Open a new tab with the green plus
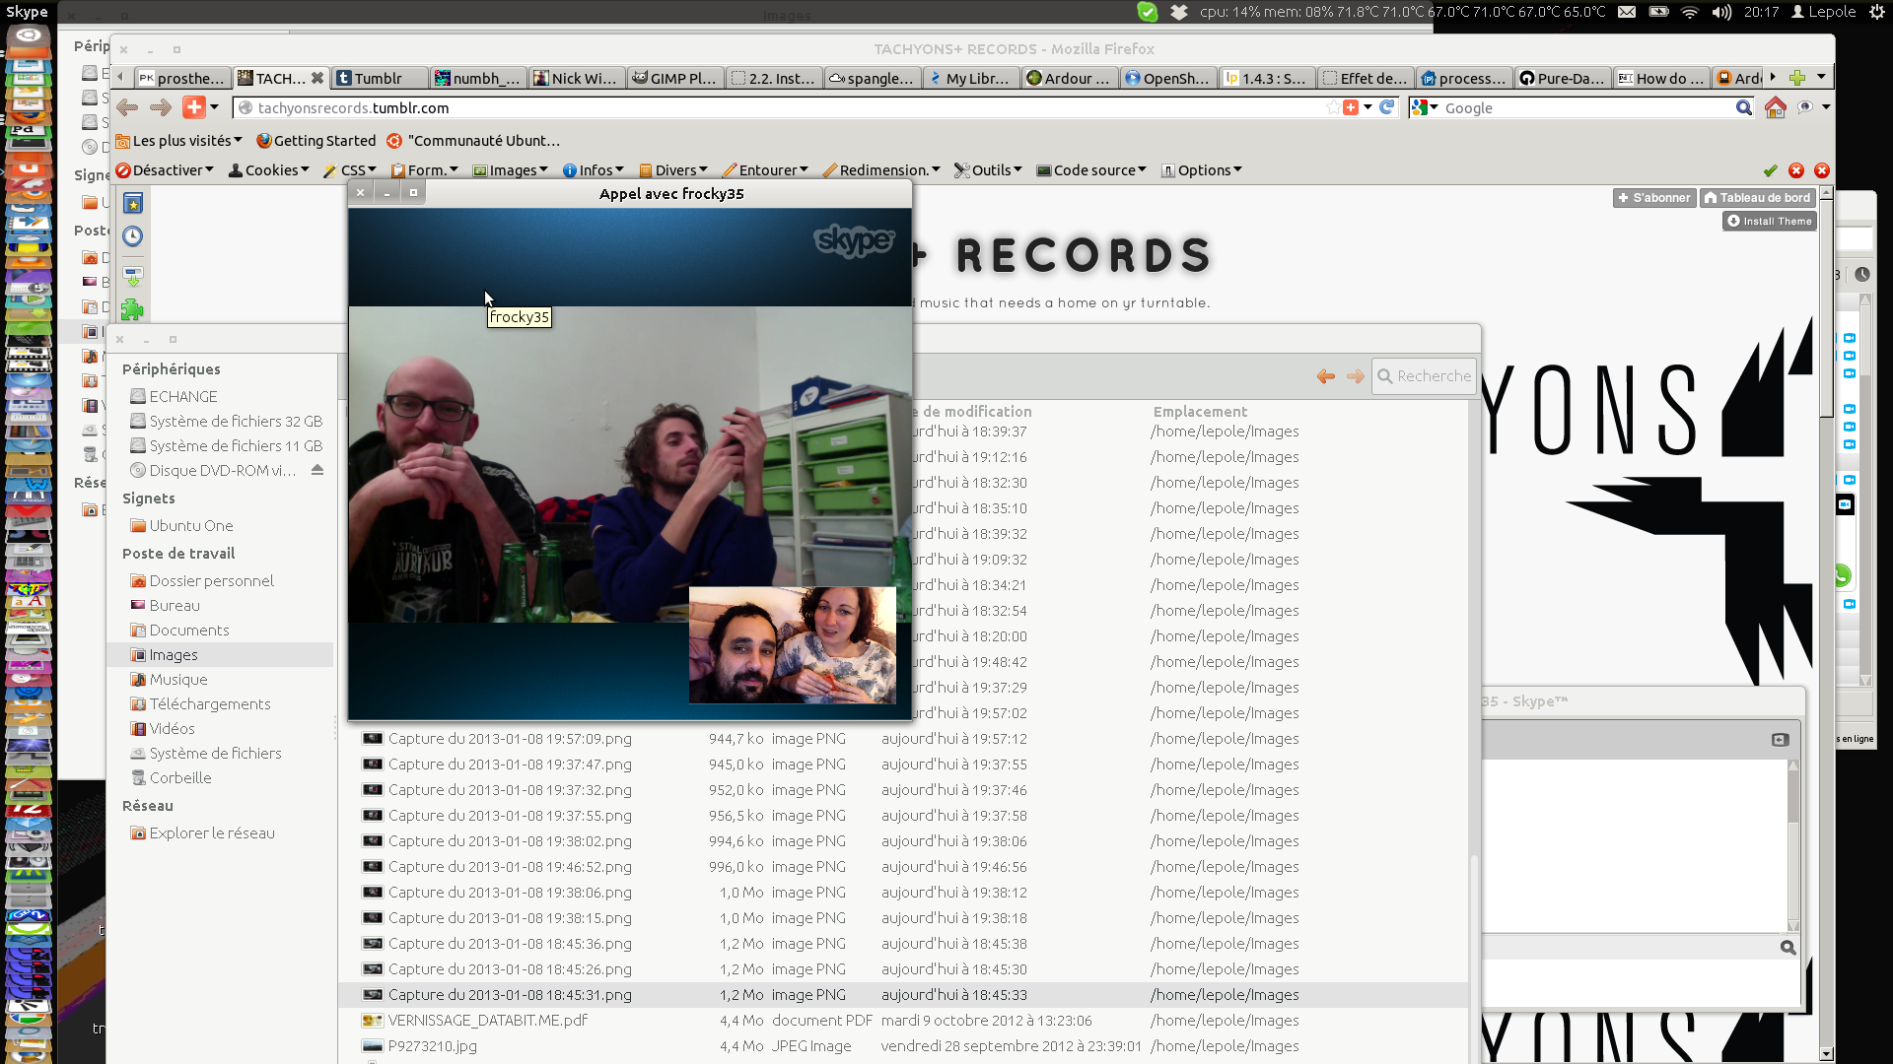Image resolution: width=1893 pixels, height=1064 pixels. (1797, 78)
